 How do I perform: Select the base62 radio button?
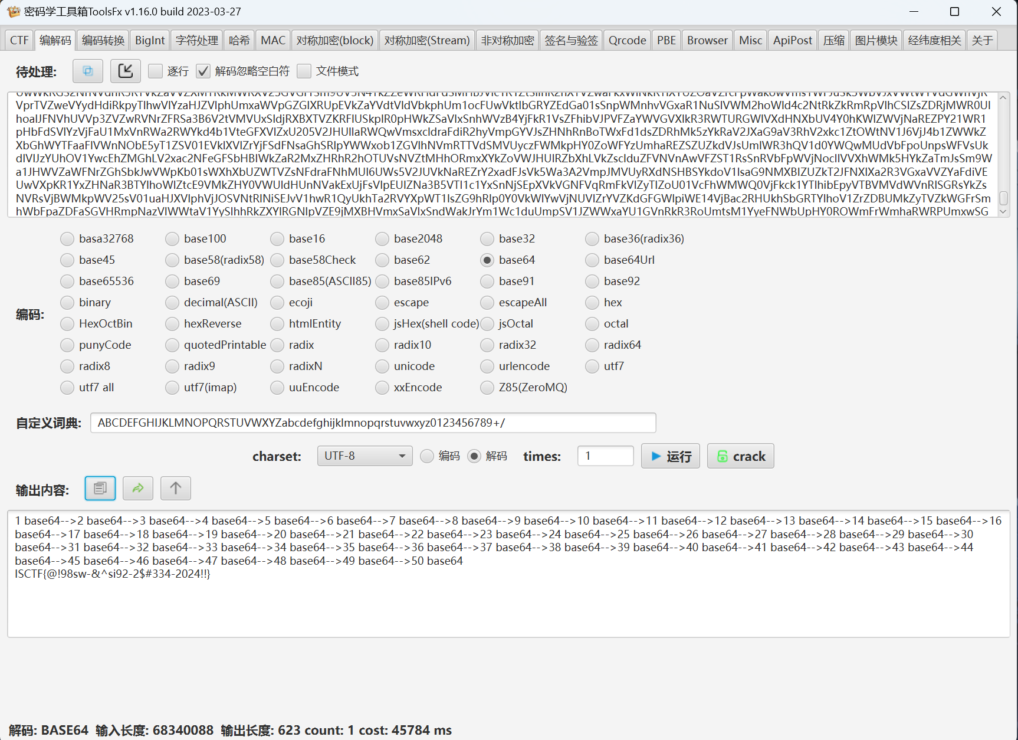382,260
